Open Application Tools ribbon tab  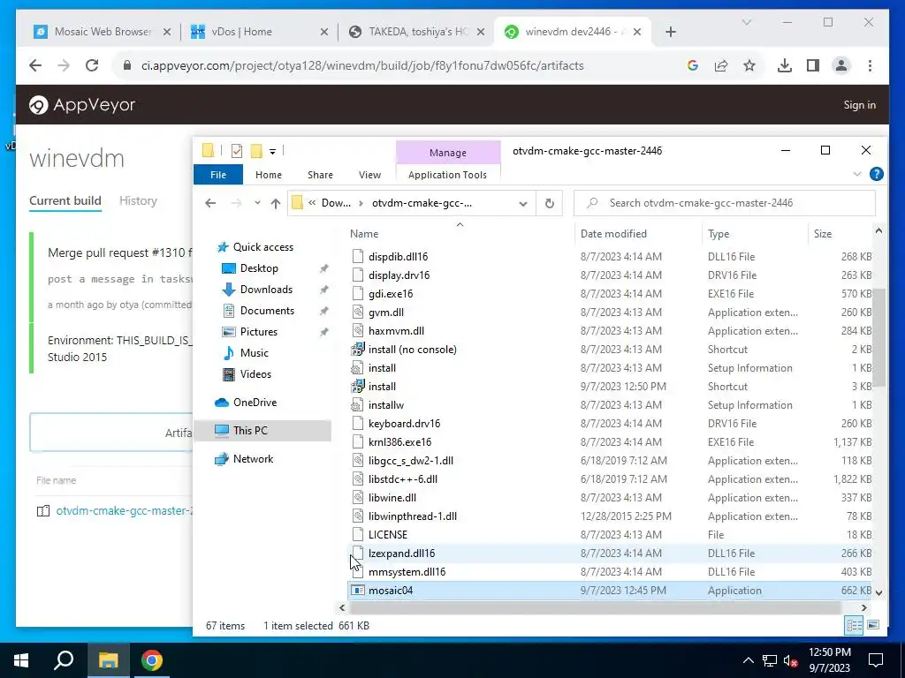tap(447, 175)
